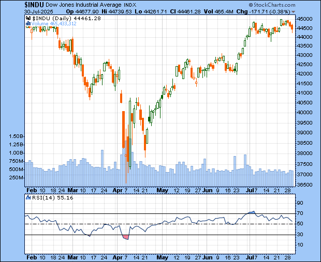Click the Jun label under the price chart
The image size is (321, 262).
coord(208,190)
